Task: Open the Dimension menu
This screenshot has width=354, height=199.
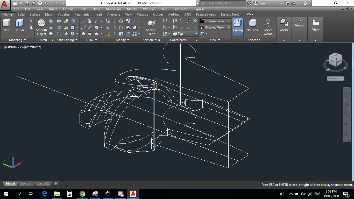Action: coord(113,9)
